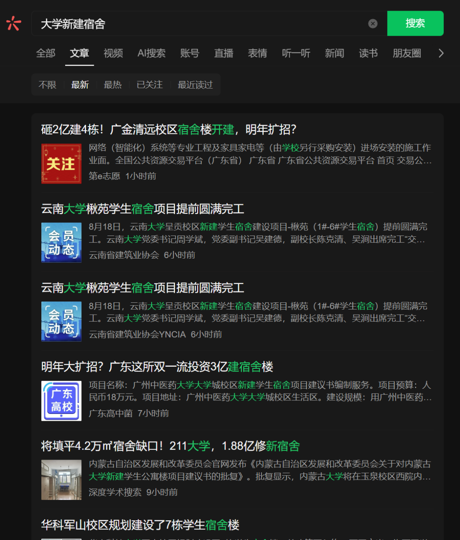Open the 听一听 tab
Screen dimensions: 460x540
296,53
